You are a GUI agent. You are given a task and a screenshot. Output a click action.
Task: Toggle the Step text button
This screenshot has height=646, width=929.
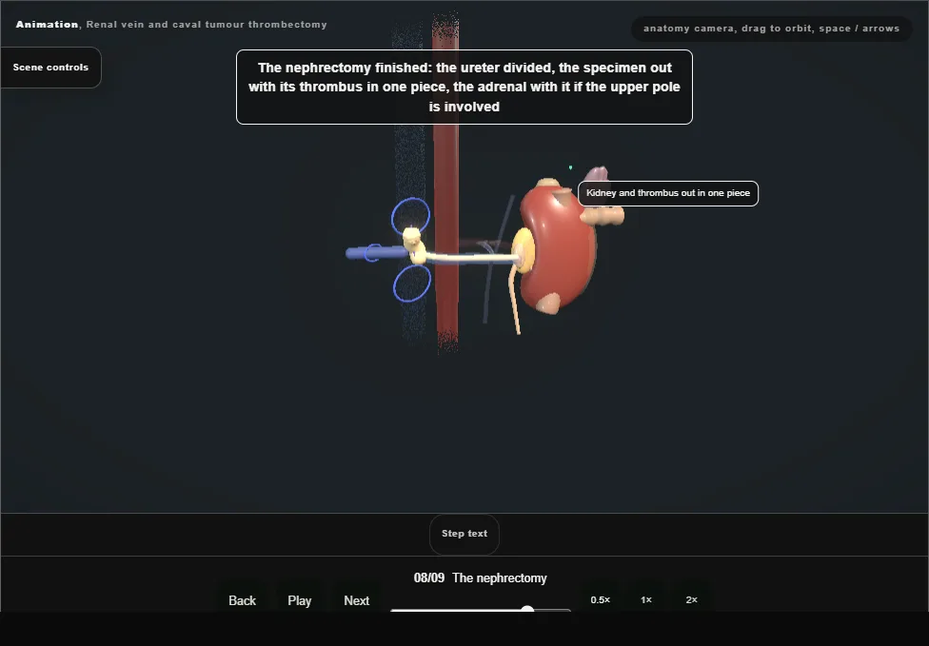click(464, 534)
